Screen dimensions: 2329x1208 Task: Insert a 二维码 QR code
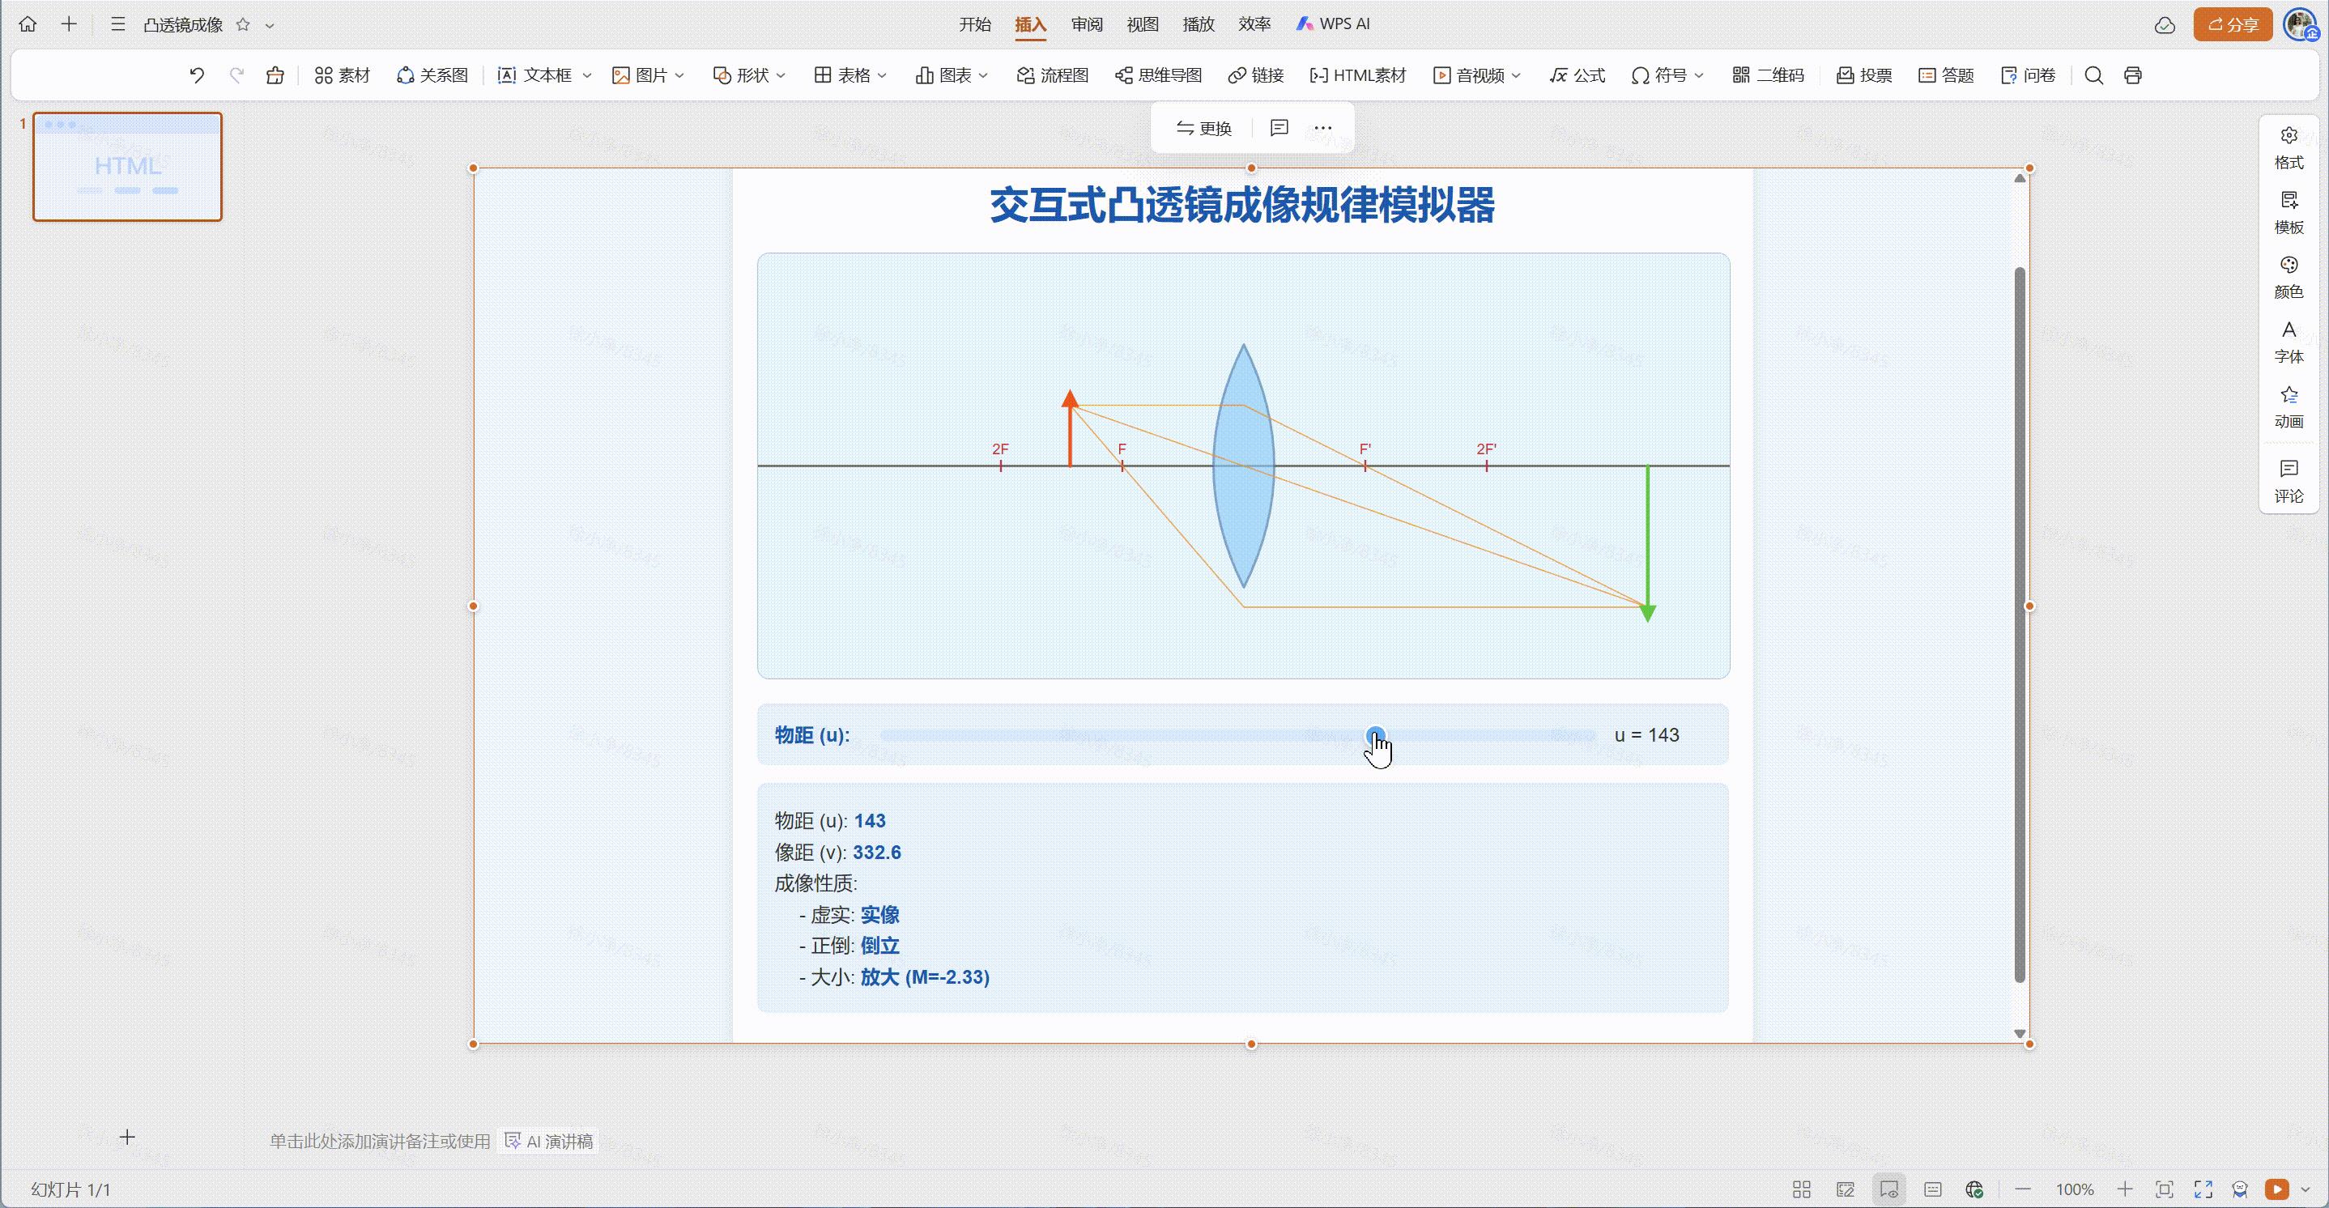[x=1768, y=75]
